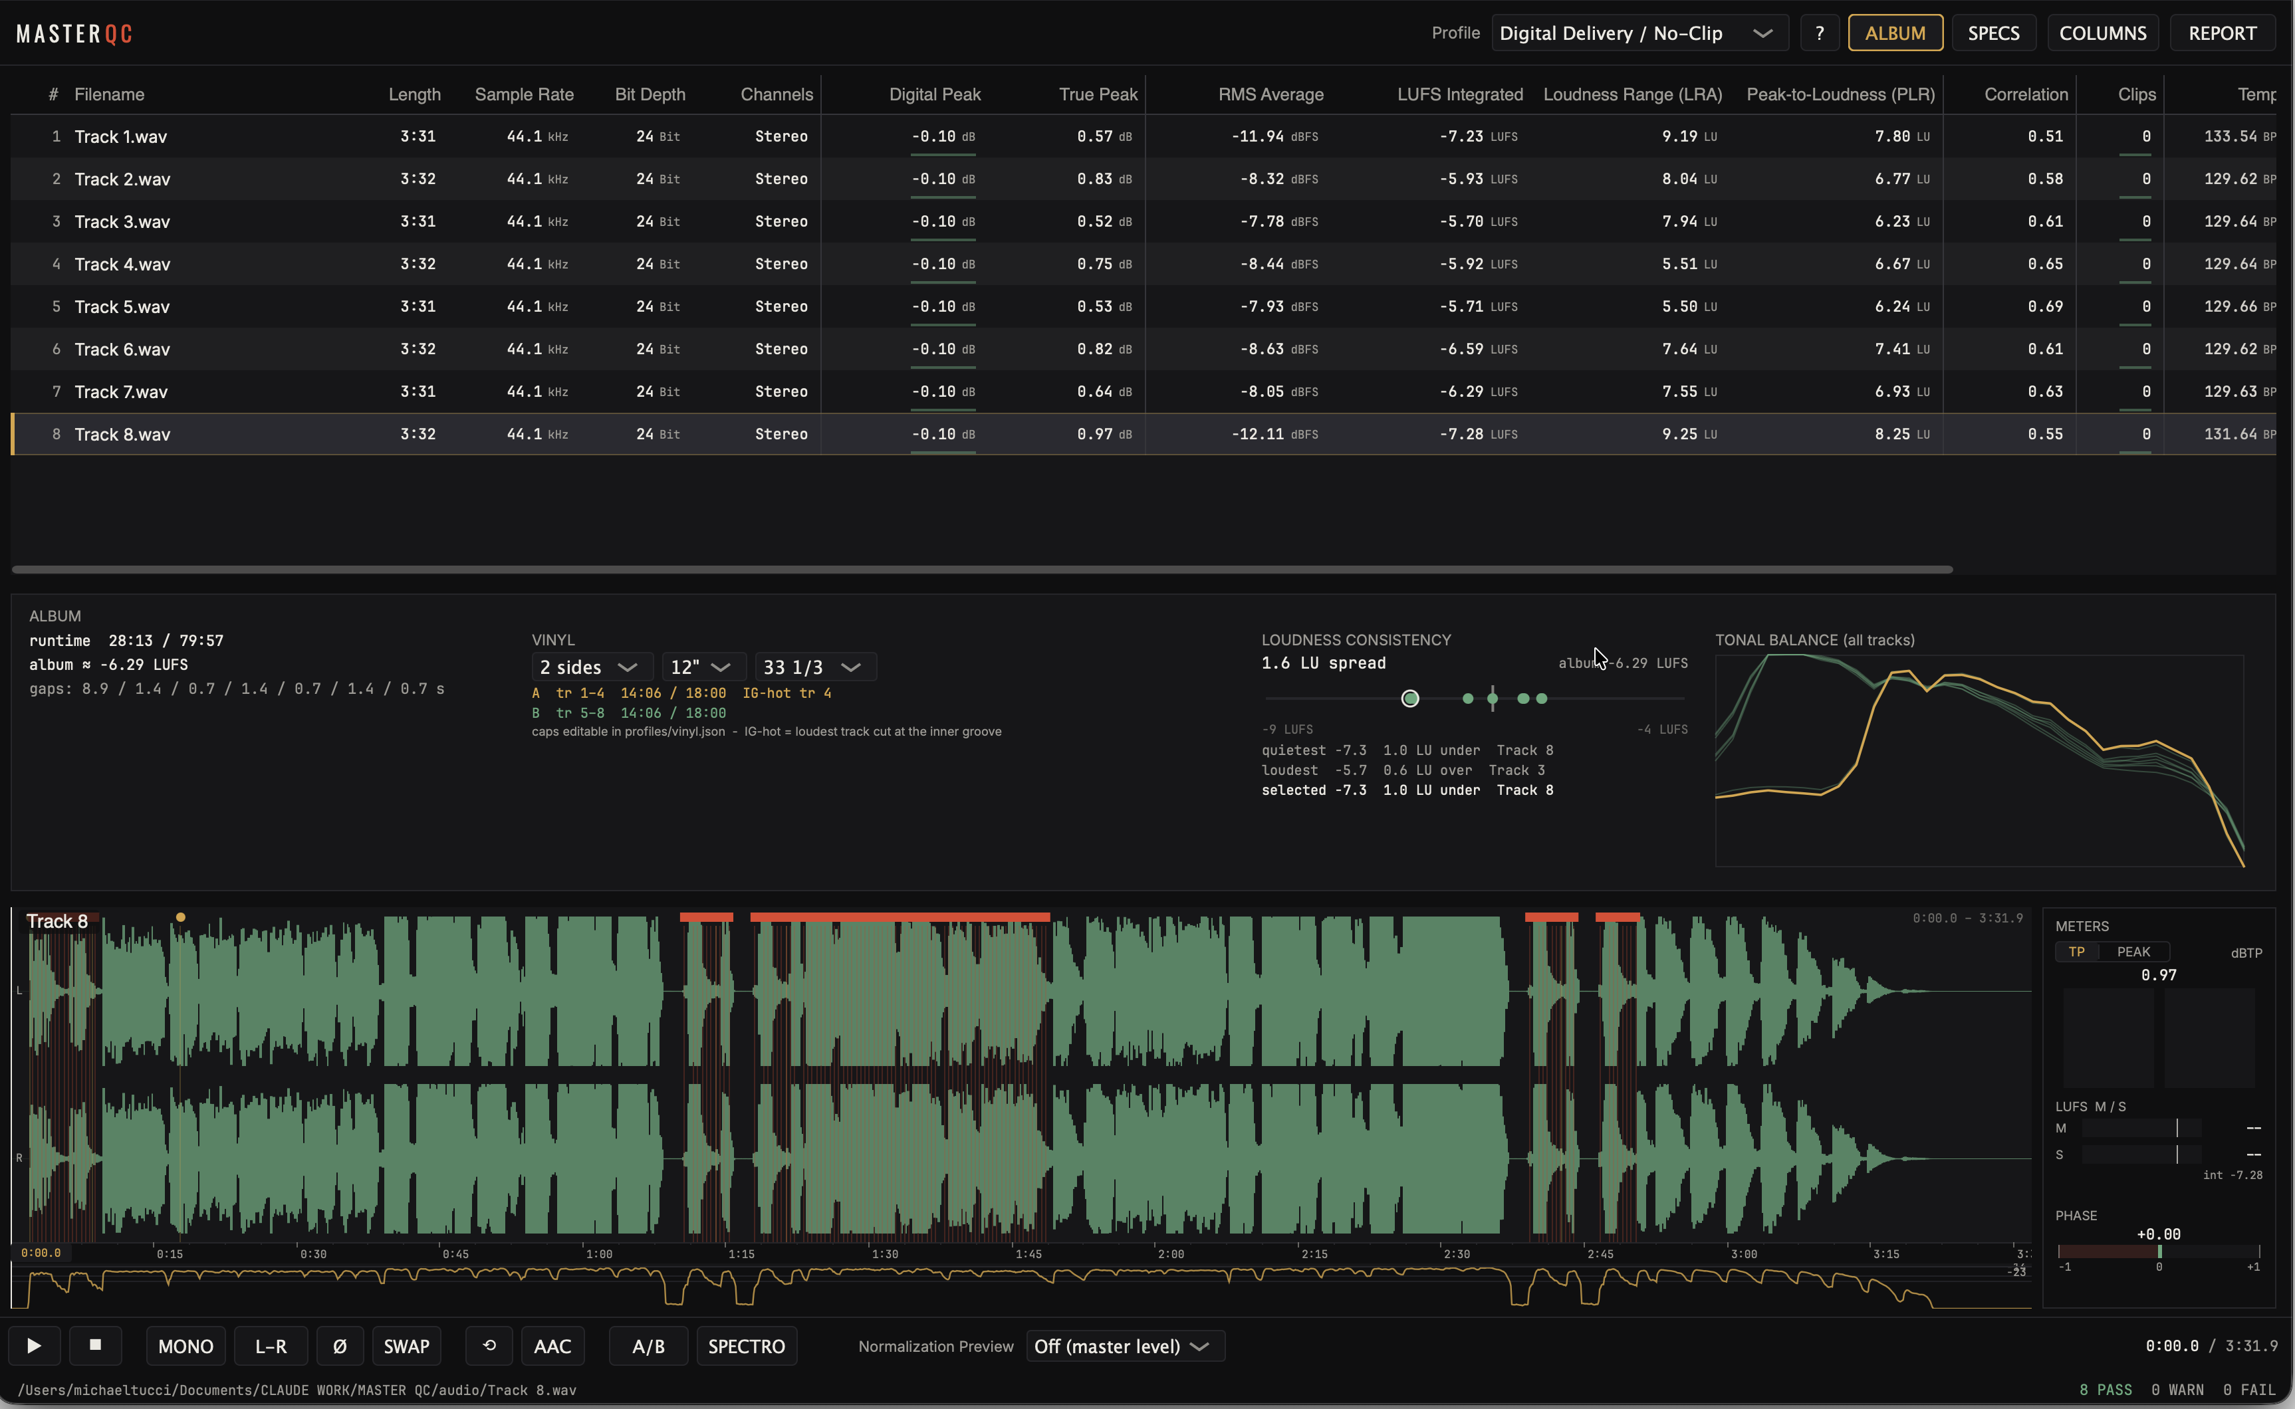Open the 33 1/3 speed dropdown

814,667
